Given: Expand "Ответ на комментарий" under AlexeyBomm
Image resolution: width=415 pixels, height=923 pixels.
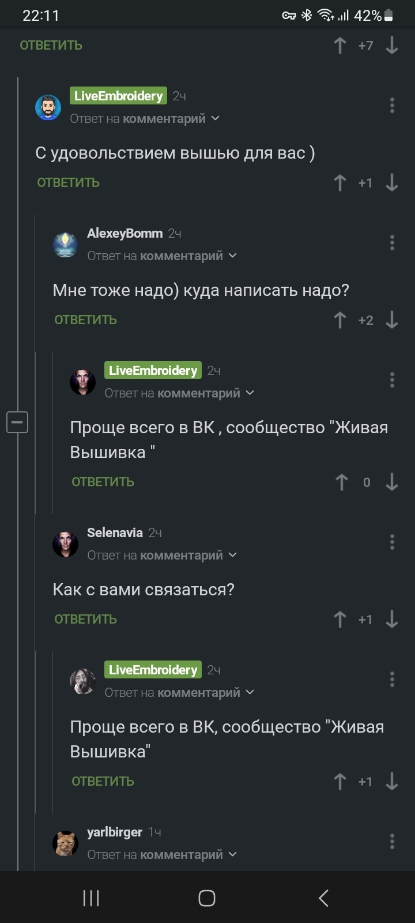Looking at the screenshot, I should point(162,256).
